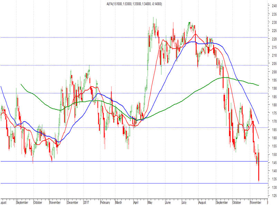Click the 2.25 price axis label

pos(274,30)
